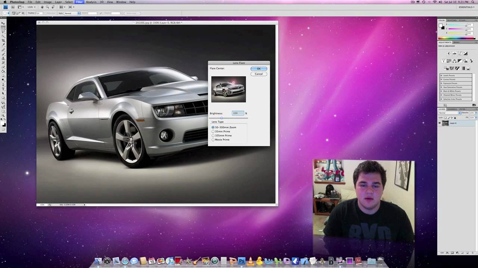478x268 pixels.
Task: Click the Layer 0 thumbnail
Action: point(446,123)
